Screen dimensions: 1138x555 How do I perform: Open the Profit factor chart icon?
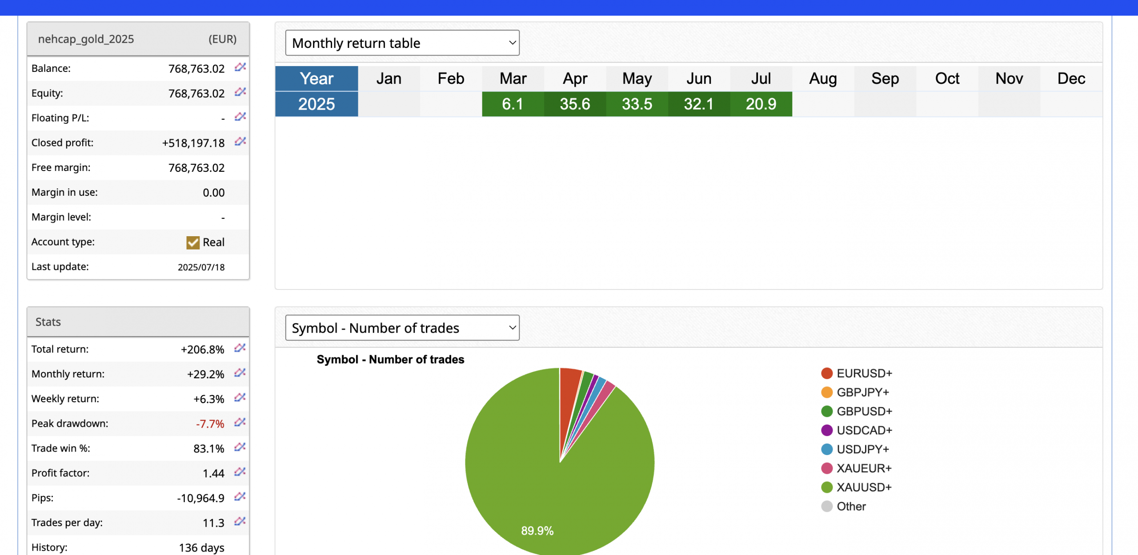click(x=240, y=472)
